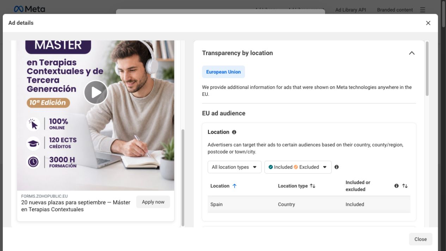Sort by Location column arrow
Image resolution: width=446 pixels, height=251 pixels.
pos(234,186)
